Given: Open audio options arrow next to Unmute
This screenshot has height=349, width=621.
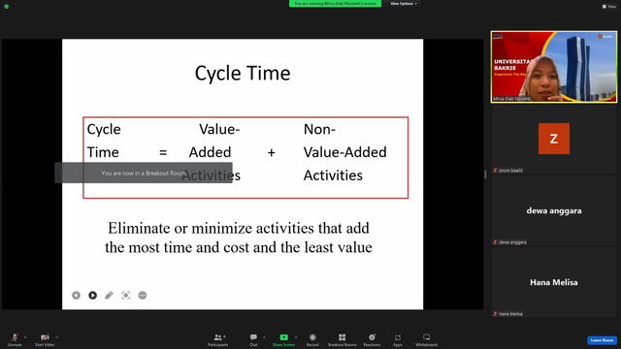Looking at the screenshot, I should click(x=25, y=337).
